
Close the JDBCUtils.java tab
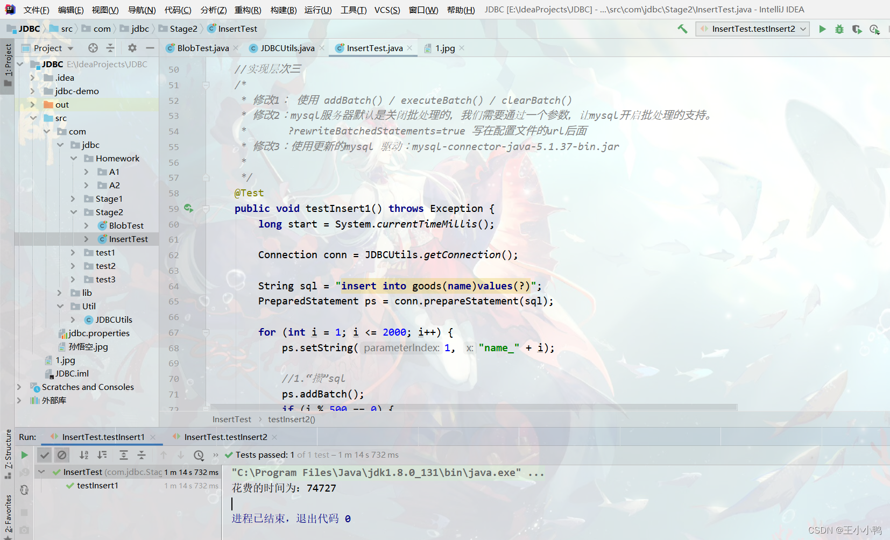(322, 48)
